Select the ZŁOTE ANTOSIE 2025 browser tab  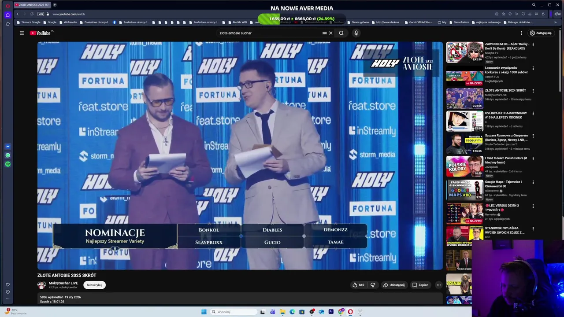coord(32,5)
